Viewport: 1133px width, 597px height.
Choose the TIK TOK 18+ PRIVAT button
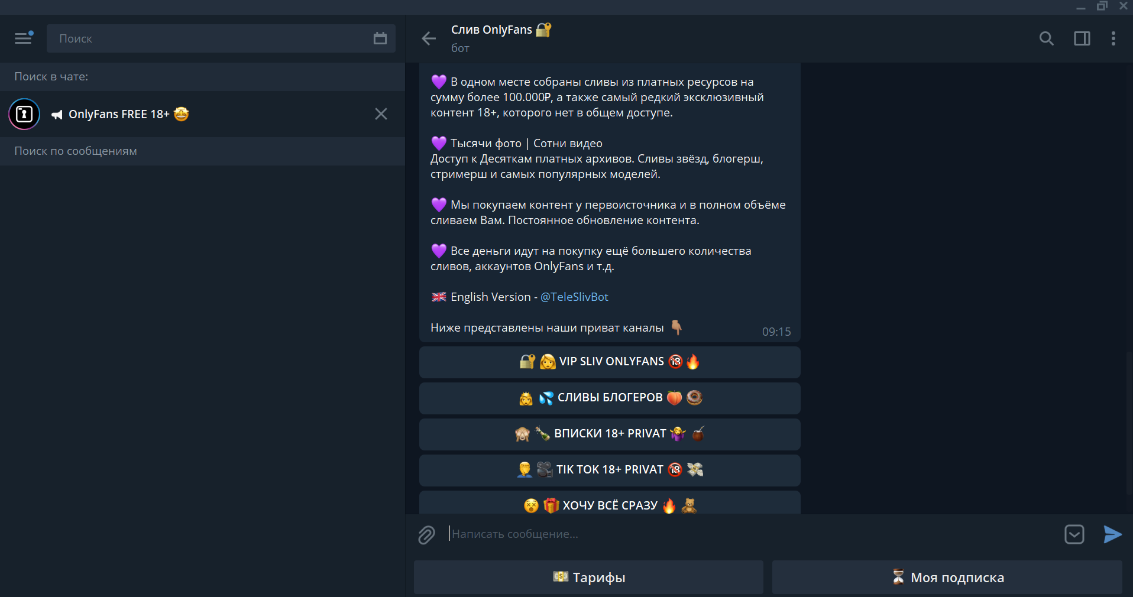(x=610, y=470)
